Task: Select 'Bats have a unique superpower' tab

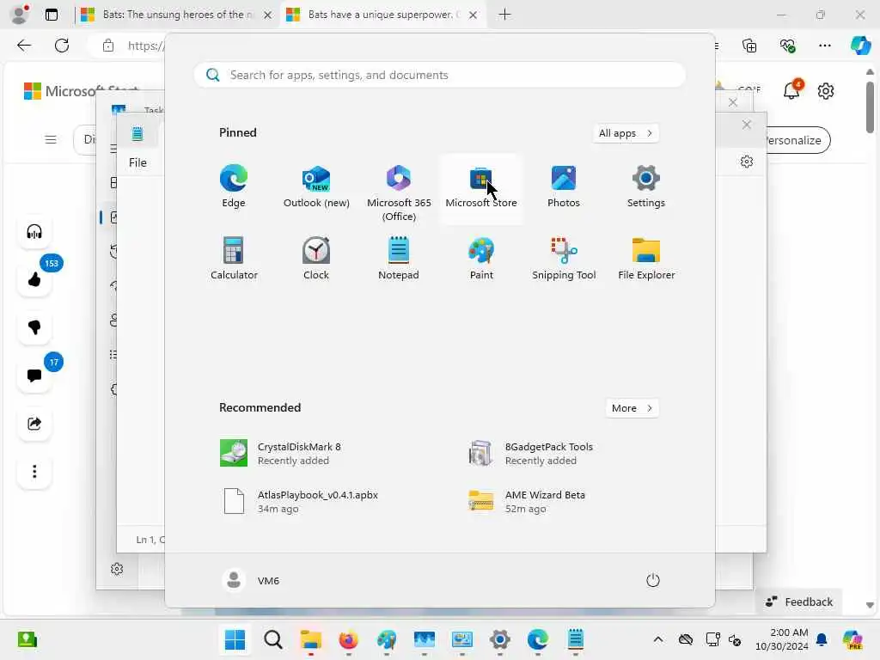Action: [382, 15]
